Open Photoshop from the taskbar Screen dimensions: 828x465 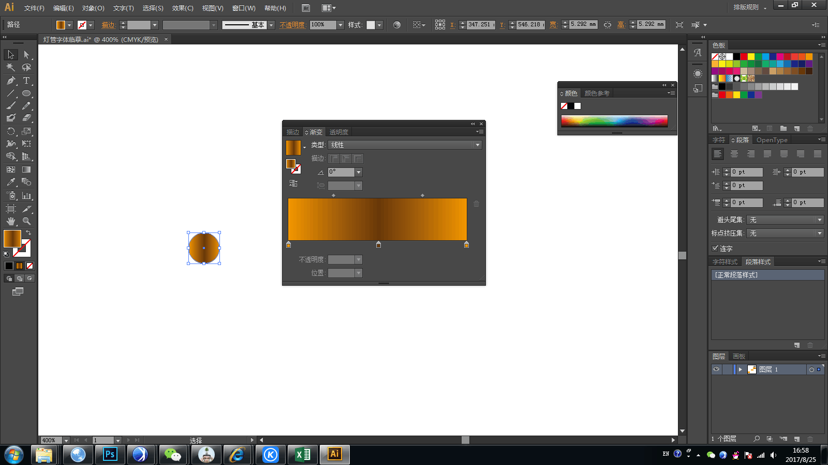click(110, 455)
